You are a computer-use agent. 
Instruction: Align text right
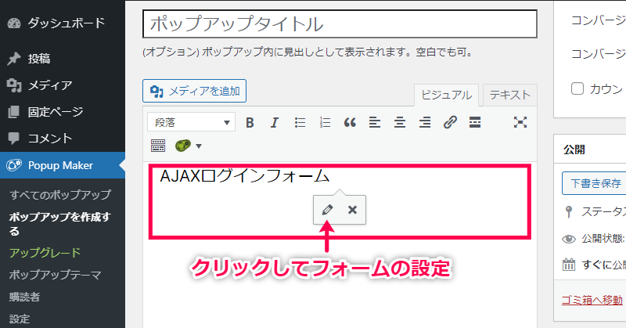[x=425, y=122]
